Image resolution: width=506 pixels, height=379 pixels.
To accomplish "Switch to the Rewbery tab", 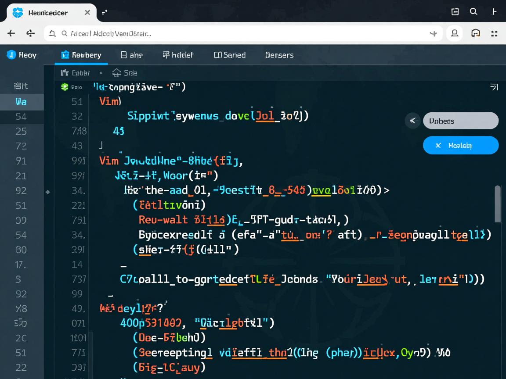I will pyautogui.click(x=81, y=55).
